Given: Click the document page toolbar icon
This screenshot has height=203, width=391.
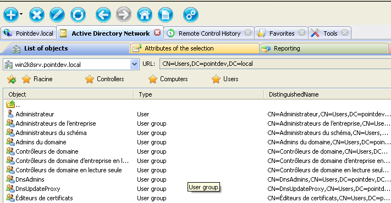Looking at the screenshot, I should (166, 15).
